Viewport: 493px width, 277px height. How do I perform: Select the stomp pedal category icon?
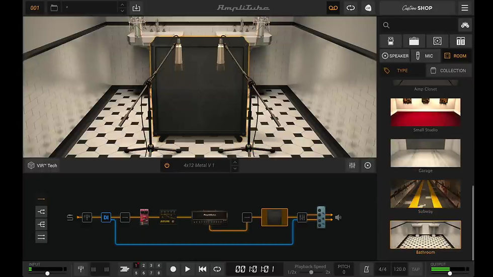(x=391, y=41)
